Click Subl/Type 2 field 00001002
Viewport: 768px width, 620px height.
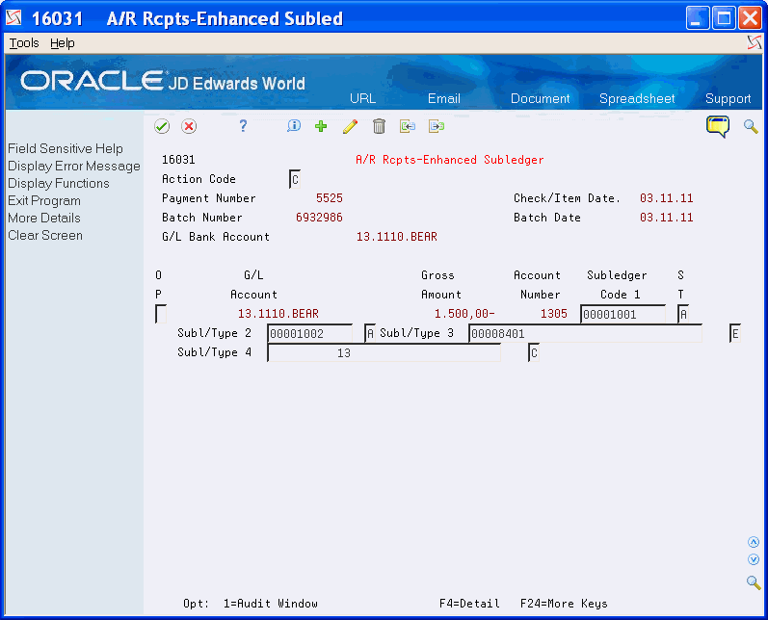pyautogui.click(x=310, y=334)
